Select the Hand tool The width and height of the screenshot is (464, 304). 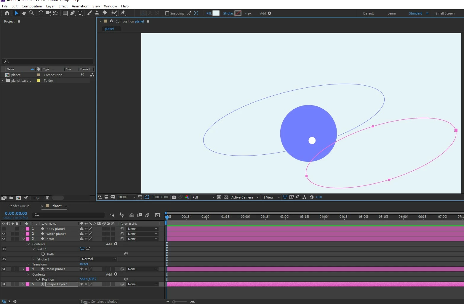24,13
